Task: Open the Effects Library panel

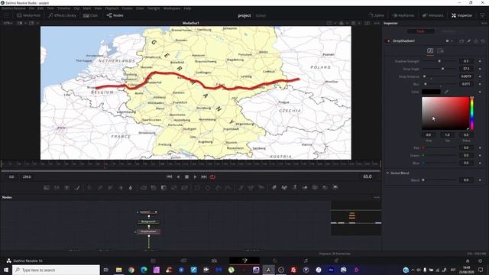Action: pos(63,15)
